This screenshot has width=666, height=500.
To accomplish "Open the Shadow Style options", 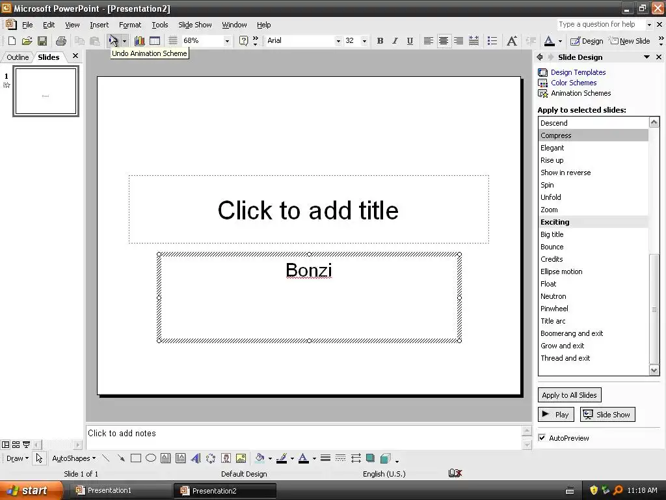I will coord(370,458).
